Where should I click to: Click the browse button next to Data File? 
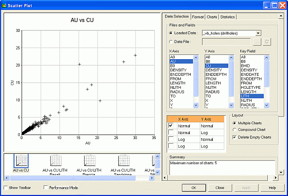[256, 42]
